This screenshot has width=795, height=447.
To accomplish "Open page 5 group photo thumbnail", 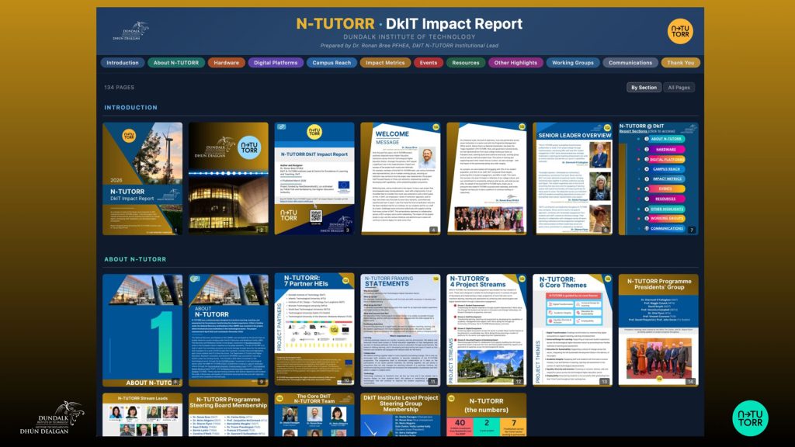I will (487, 178).
